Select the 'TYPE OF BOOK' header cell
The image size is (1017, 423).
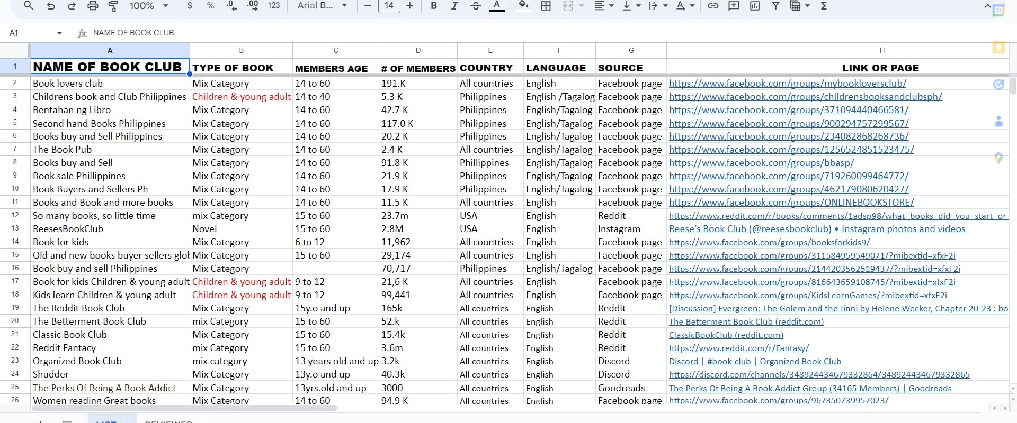pyautogui.click(x=241, y=67)
